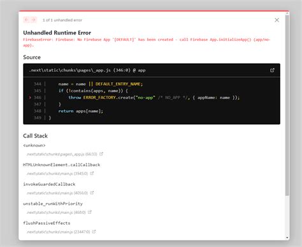Screen dimensions: 302x247
Task: Click the overlay vertical scrollbar thumb
Action: coord(287,105)
